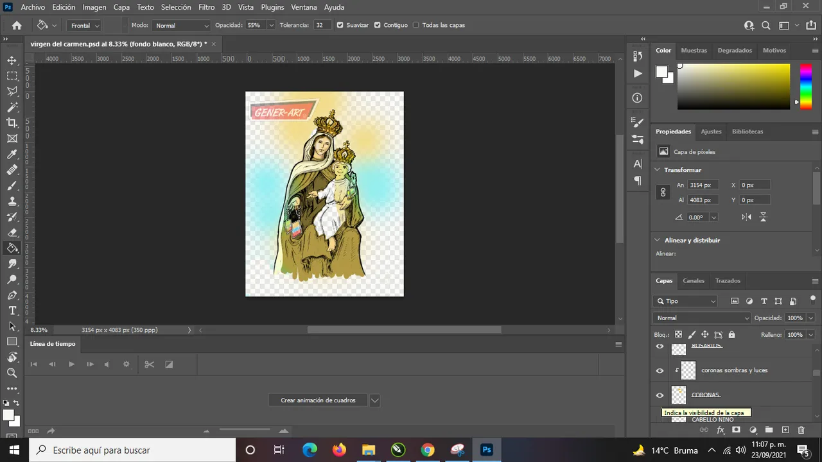Select the Rectangular Marquee tool
Screen dimensions: 822x462
click(x=12, y=76)
